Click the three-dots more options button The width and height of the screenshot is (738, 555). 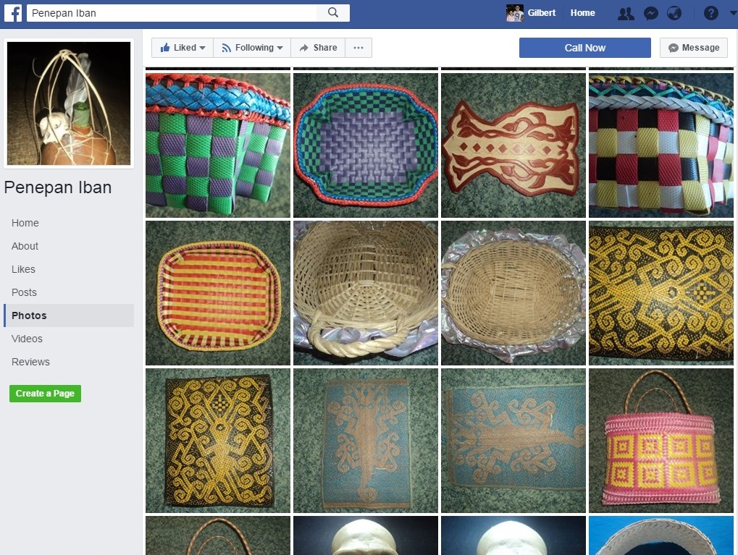[x=358, y=48]
